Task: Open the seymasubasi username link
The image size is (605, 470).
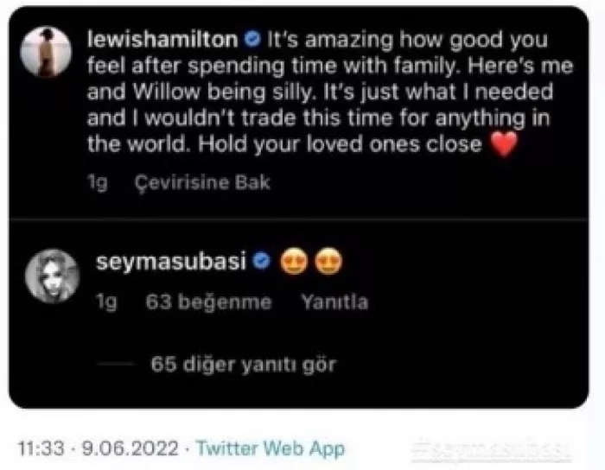Action: (171, 262)
